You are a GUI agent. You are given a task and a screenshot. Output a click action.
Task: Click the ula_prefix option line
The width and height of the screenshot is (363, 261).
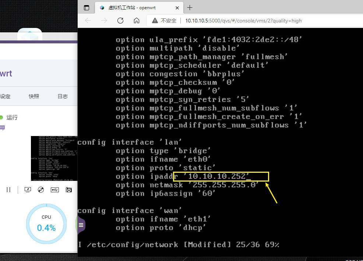[209, 40]
